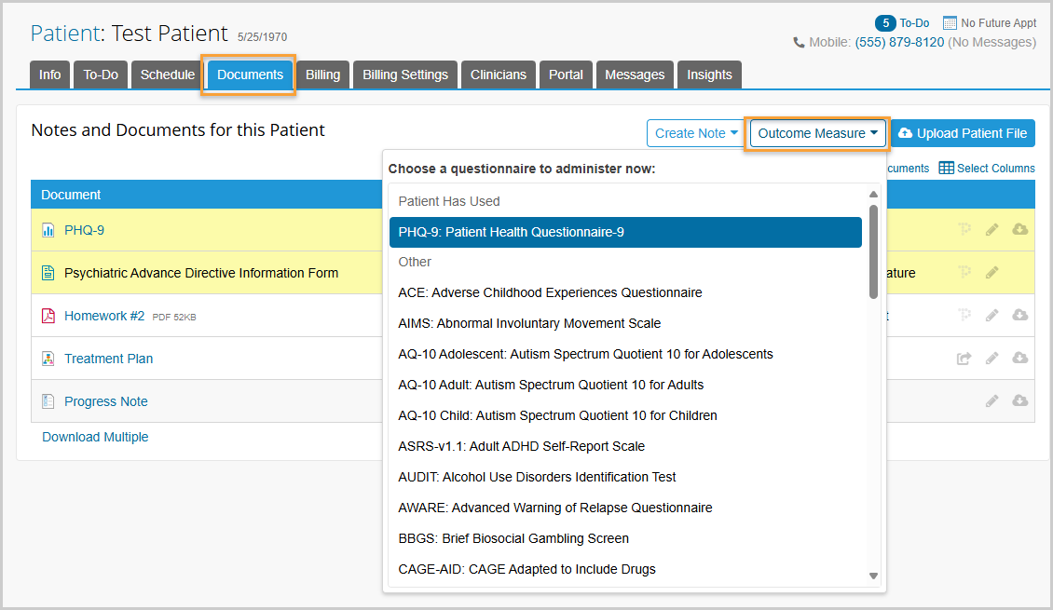Download the Homework #2 file via cloud icon

point(1019,316)
